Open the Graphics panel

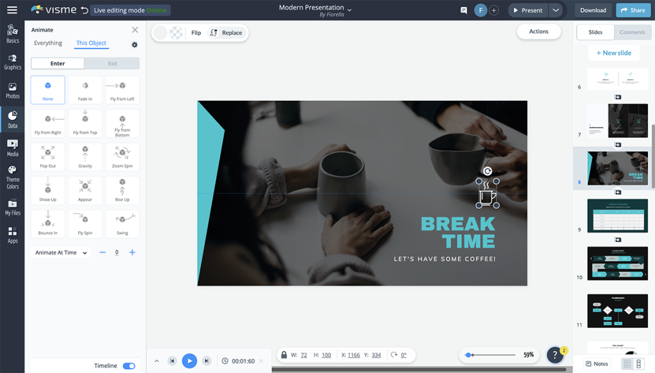click(12, 61)
